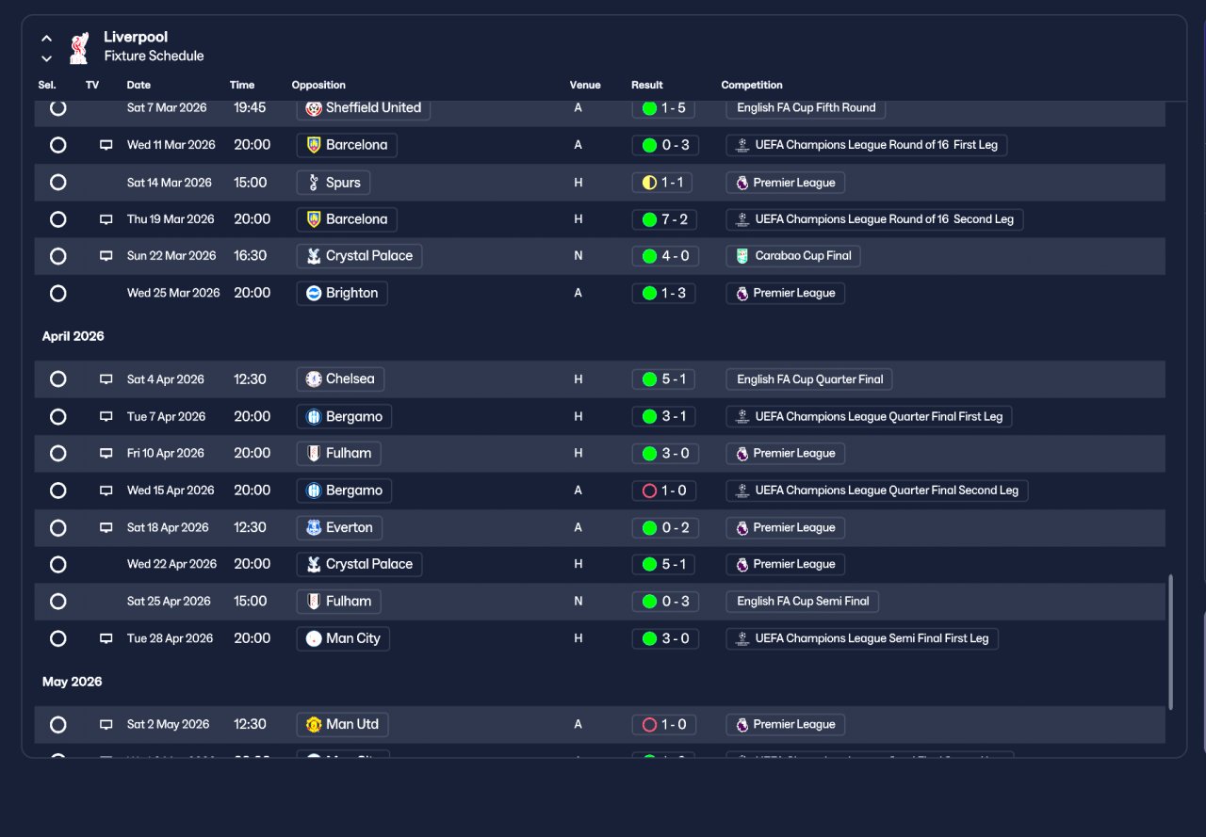Sort by the Opposition column header
The height and width of the screenshot is (837, 1206).
(318, 85)
